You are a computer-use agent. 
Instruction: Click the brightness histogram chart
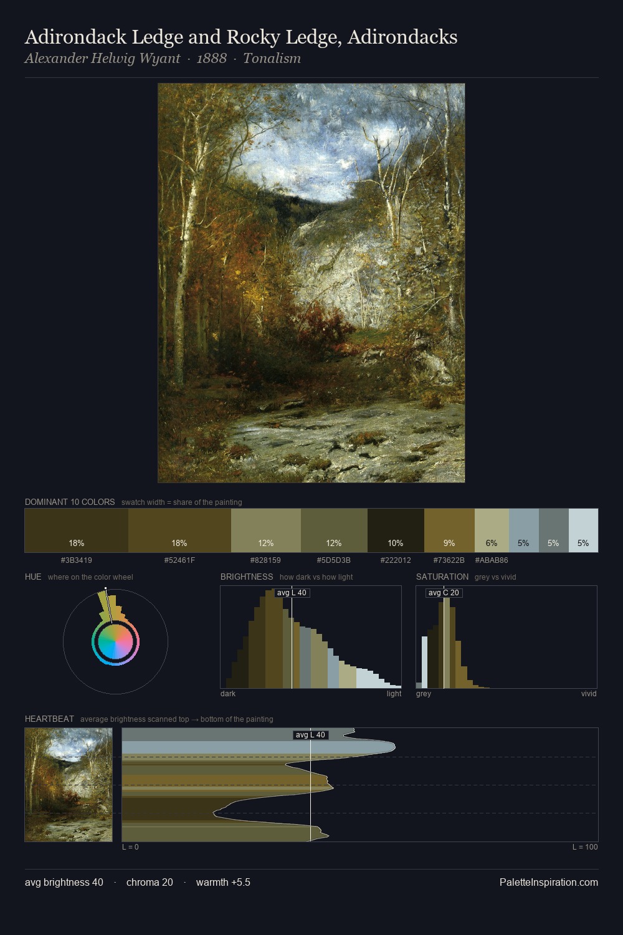click(x=311, y=637)
